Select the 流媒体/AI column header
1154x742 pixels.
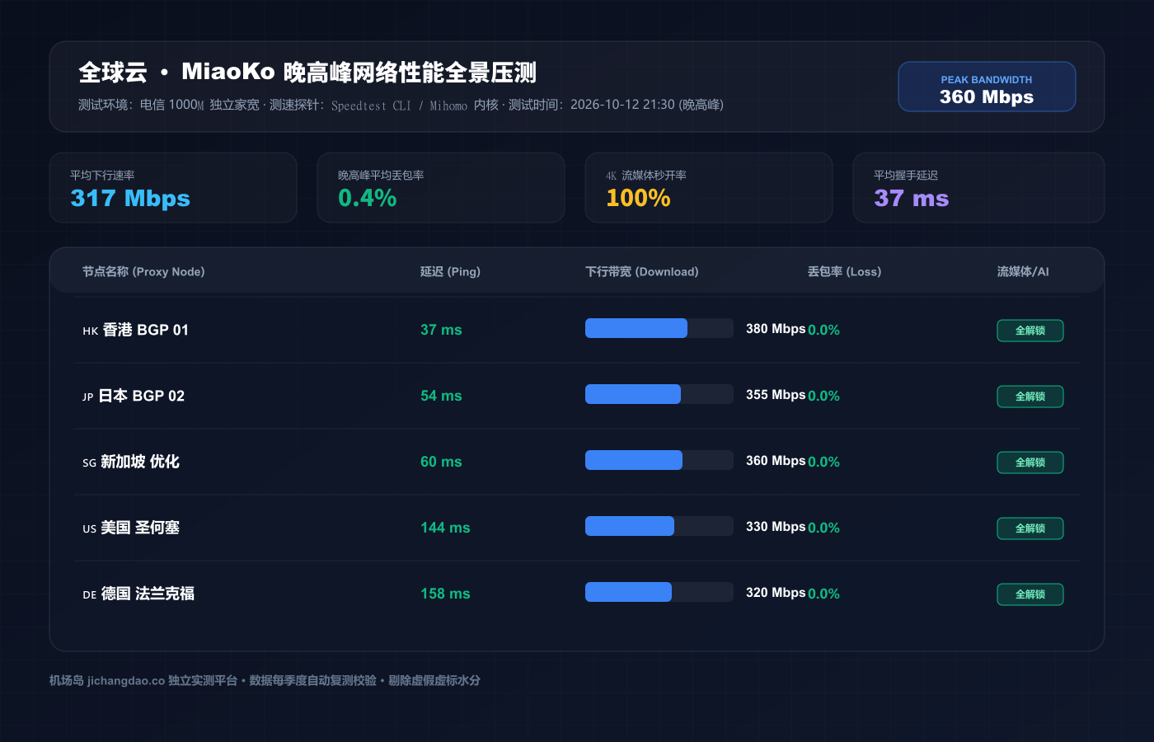(x=1023, y=271)
